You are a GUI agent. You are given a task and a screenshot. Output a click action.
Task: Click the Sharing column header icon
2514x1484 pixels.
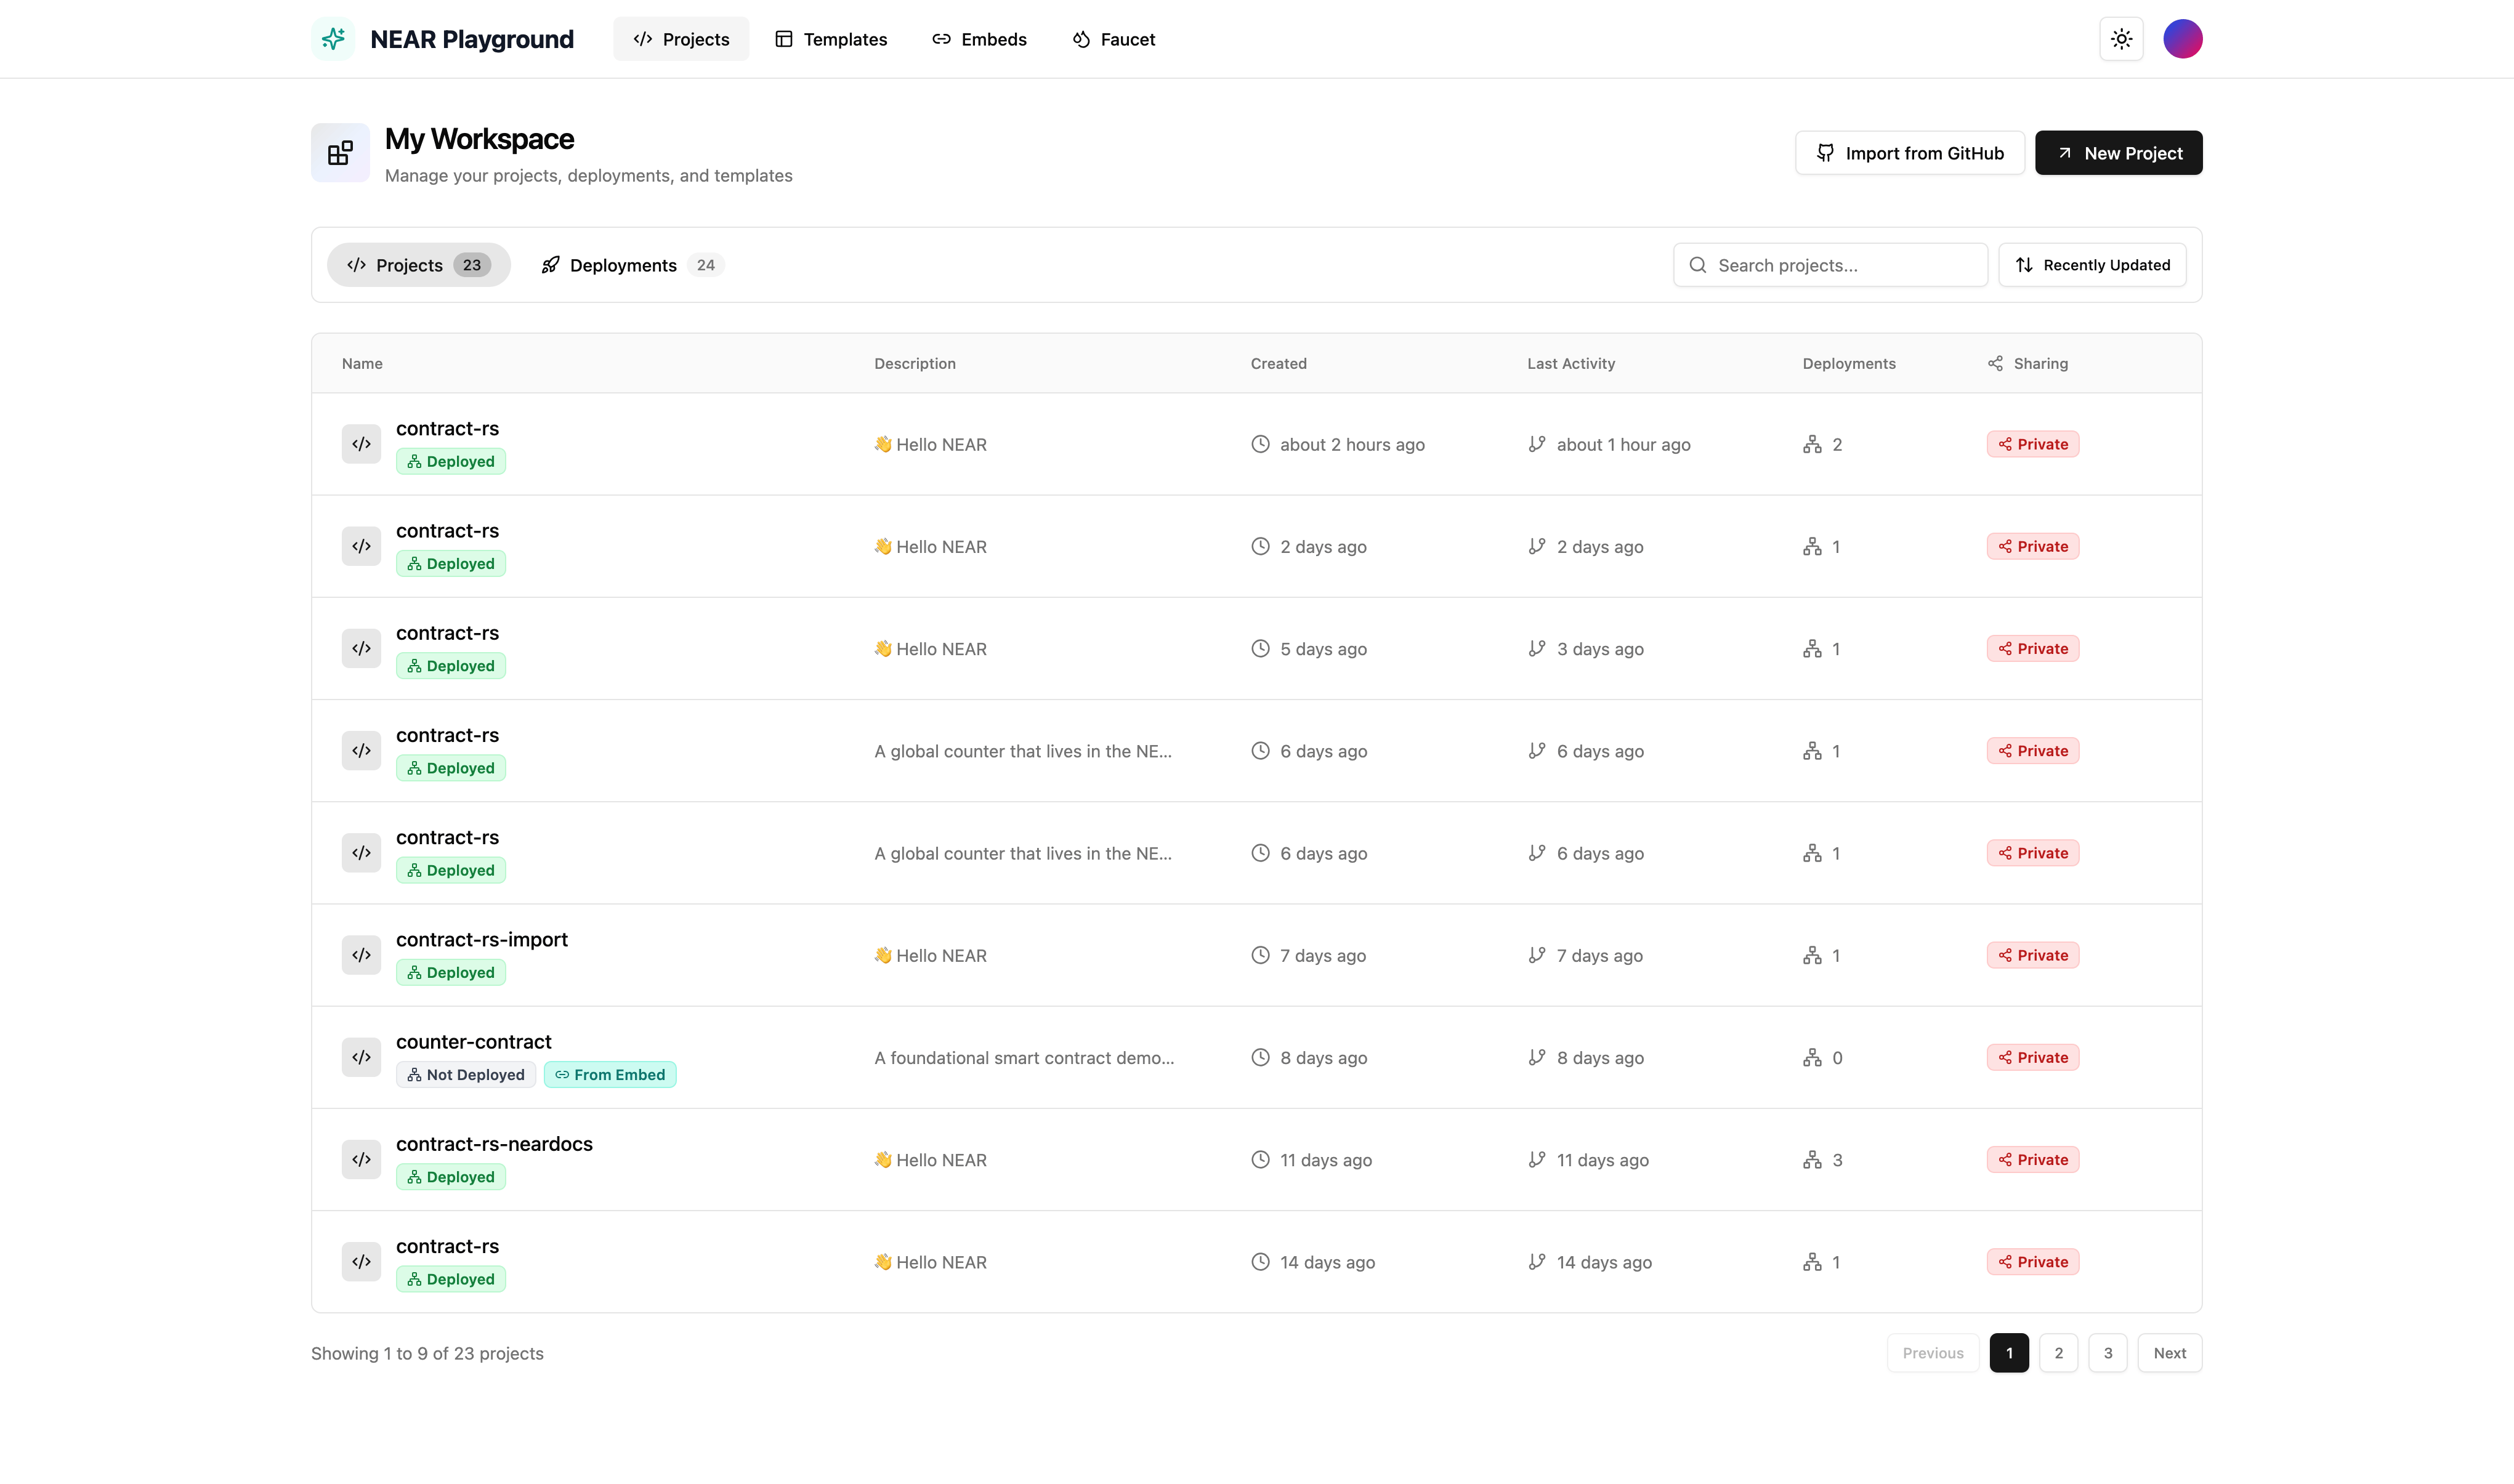click(1995, 363)
